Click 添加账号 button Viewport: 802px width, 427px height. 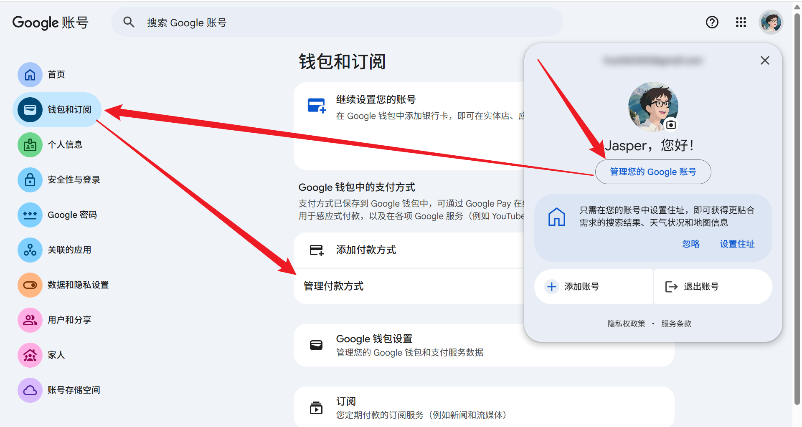pos(593,287)
